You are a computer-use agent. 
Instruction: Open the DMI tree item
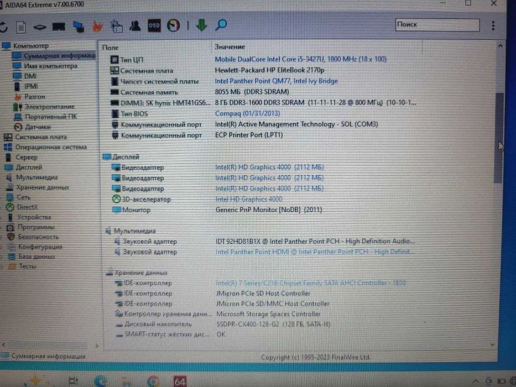click(30, 76)
